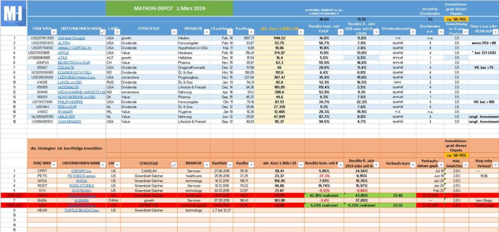Open the Verkaufsdatum geplant column filter
Image resolution: width=499 pixels, height=232 pixels.
coord(441,164)
